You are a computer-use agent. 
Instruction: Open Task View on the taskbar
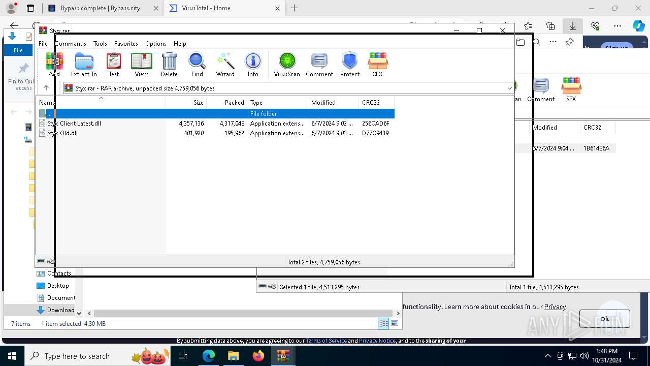(183, 356)
